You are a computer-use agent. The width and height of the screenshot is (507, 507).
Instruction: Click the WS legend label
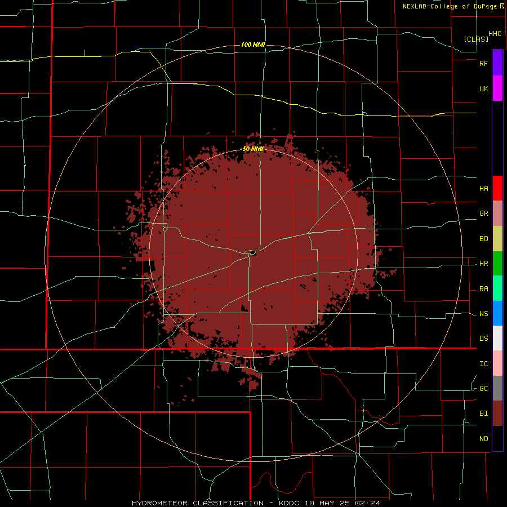483,314
